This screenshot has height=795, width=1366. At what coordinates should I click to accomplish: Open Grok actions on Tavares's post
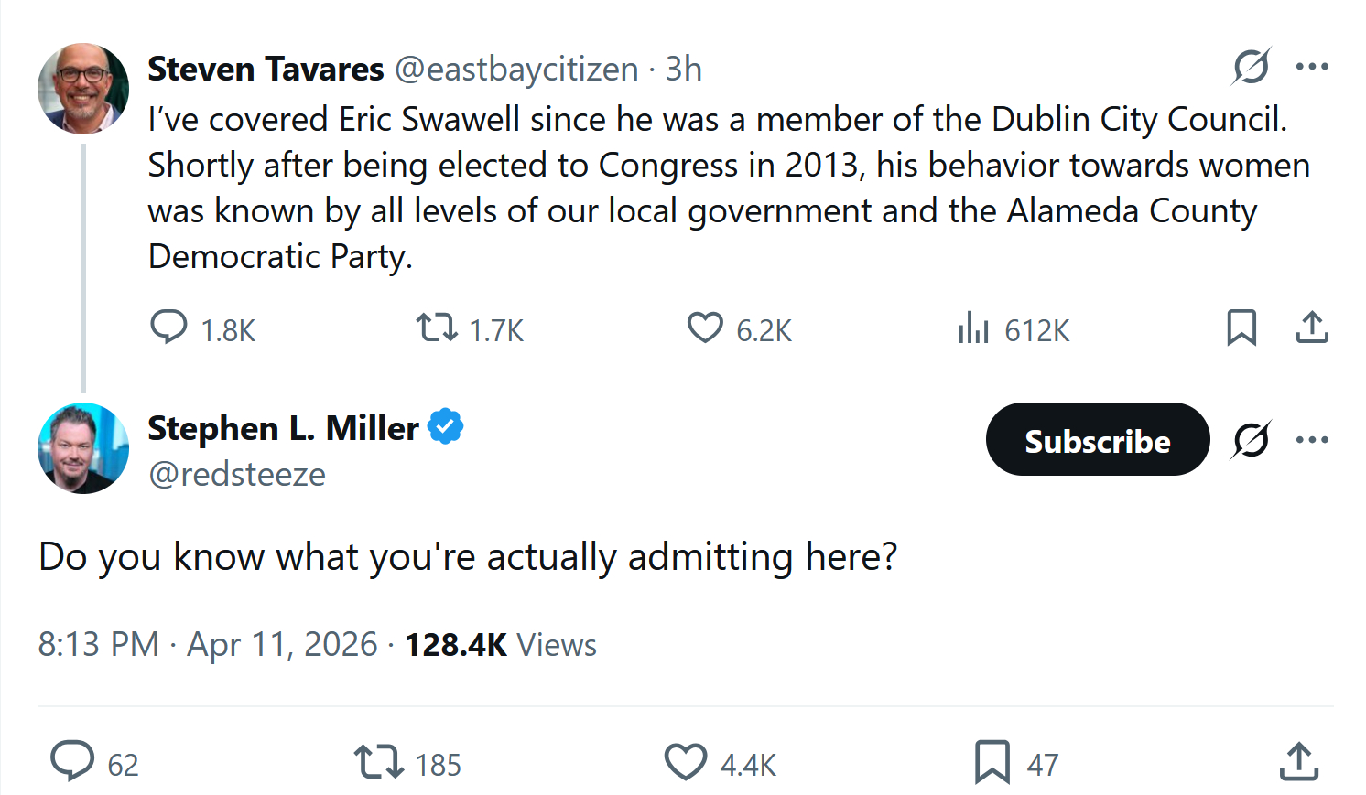click(x=1251, y=67)
